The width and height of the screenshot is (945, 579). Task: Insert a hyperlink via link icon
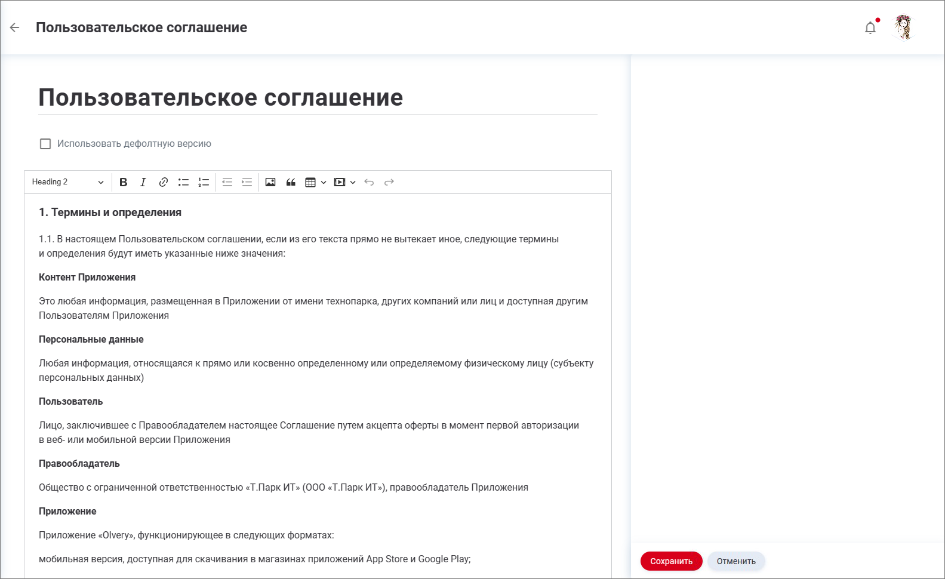pyautogui.click(x=163, y=182)
